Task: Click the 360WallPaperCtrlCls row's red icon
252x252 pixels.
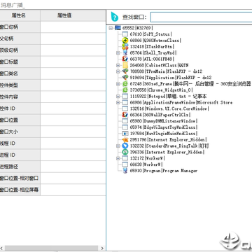Action: pos(125,115)
